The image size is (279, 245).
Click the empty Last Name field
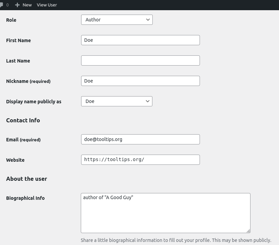click(141, 60)
